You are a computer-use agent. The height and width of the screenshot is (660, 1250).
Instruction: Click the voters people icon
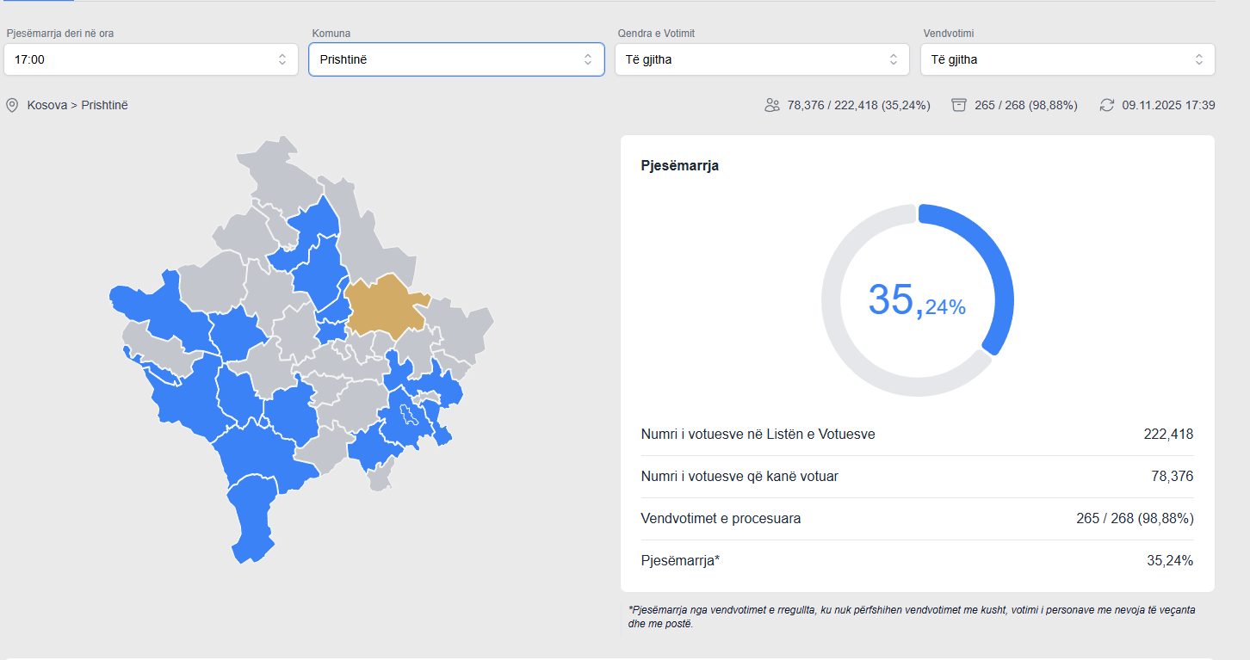(x=771, y=105)
